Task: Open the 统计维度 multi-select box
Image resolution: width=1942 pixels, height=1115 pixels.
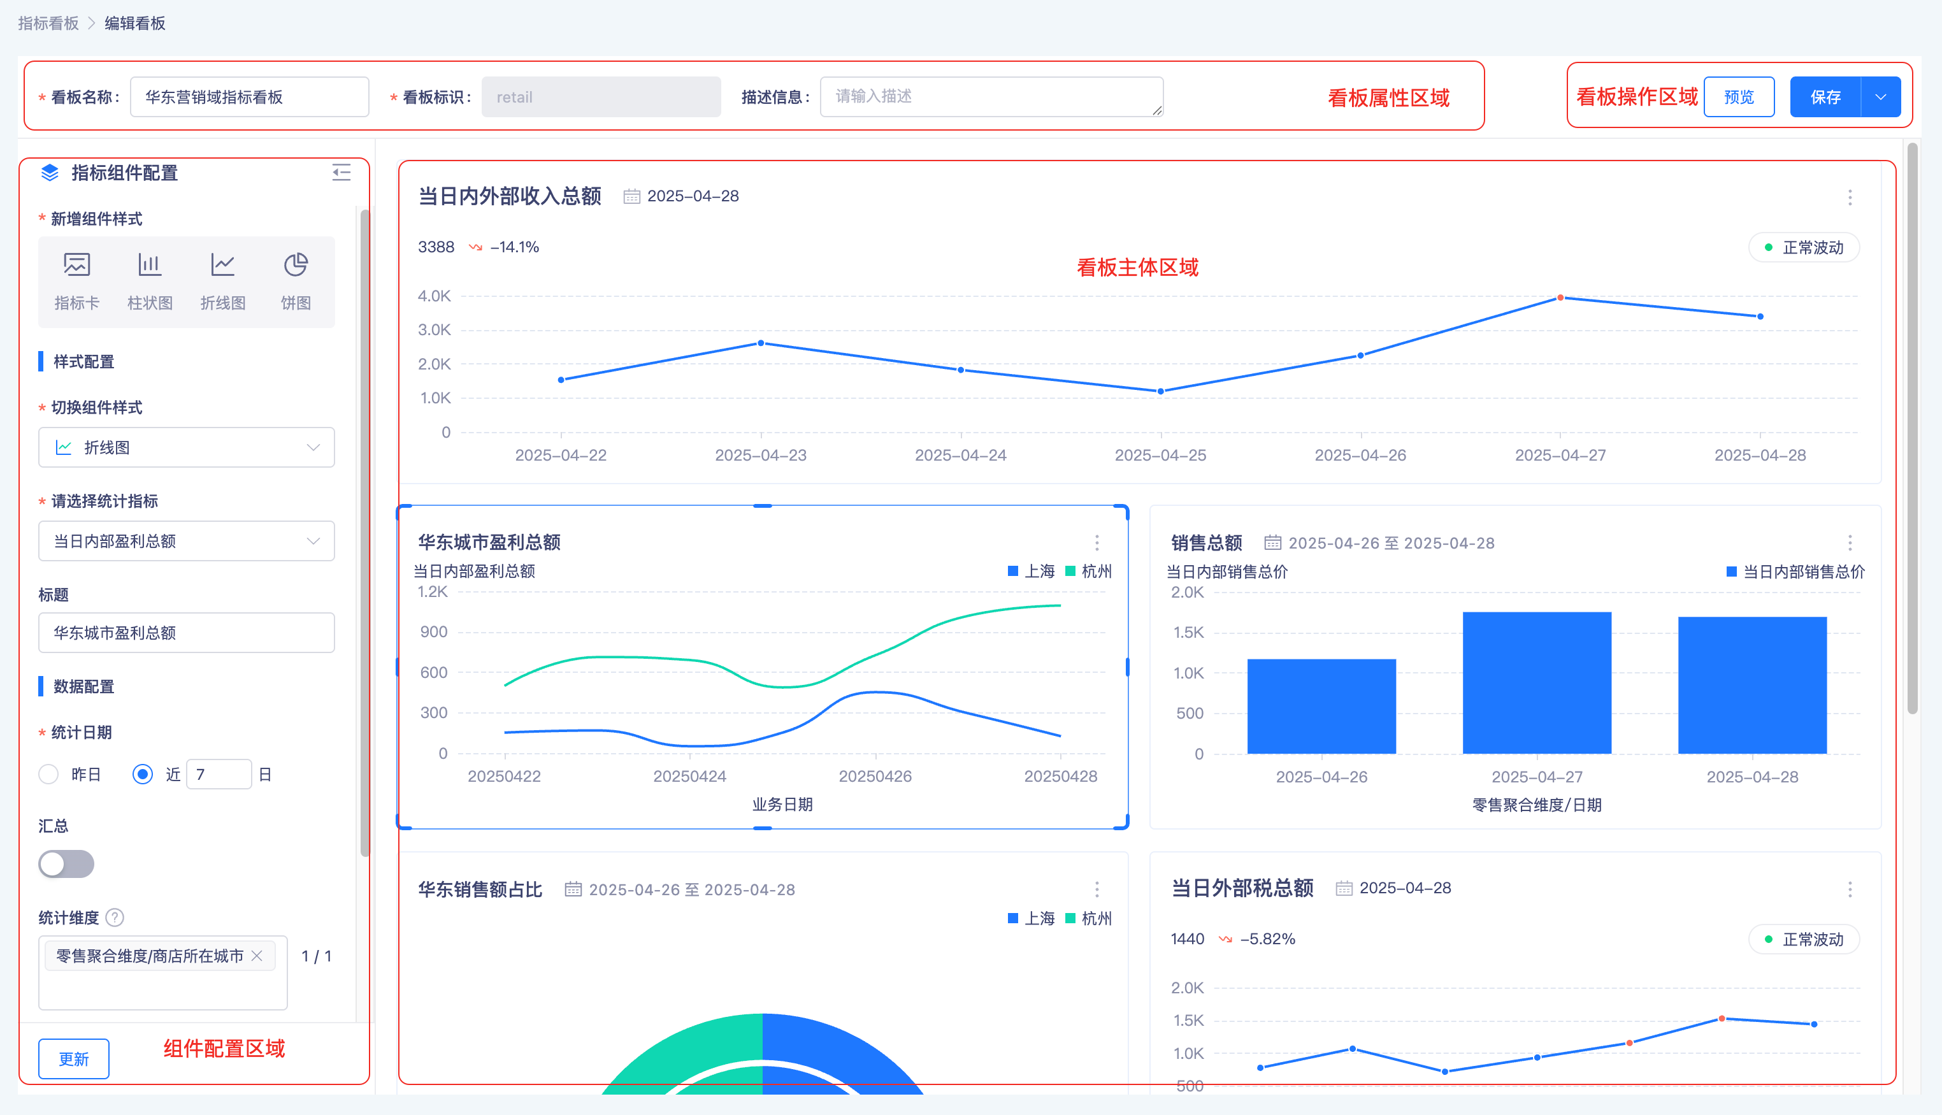Action: [x=163, y=972]
